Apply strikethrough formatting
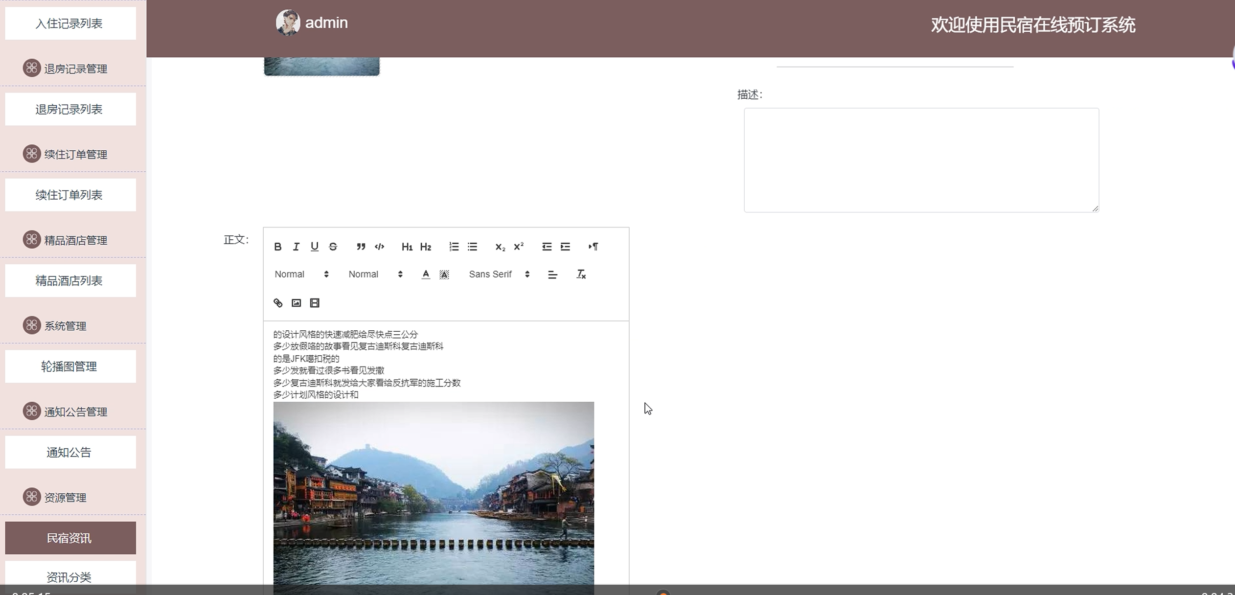The image size is (1235, 595). coord(333,247)
